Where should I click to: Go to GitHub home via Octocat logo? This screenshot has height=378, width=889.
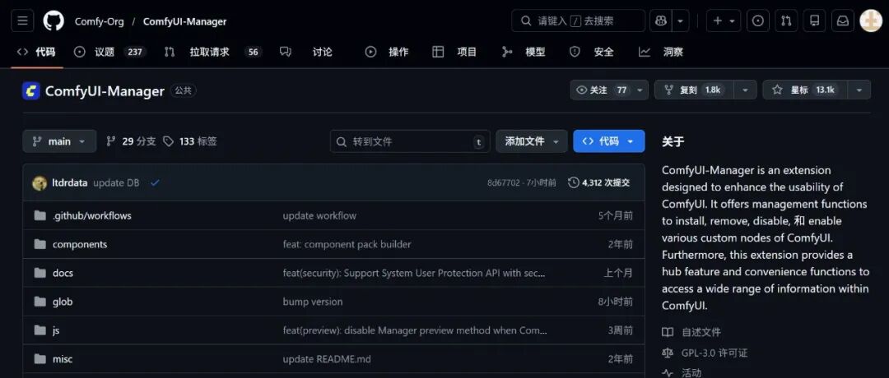tap(54, 21)
